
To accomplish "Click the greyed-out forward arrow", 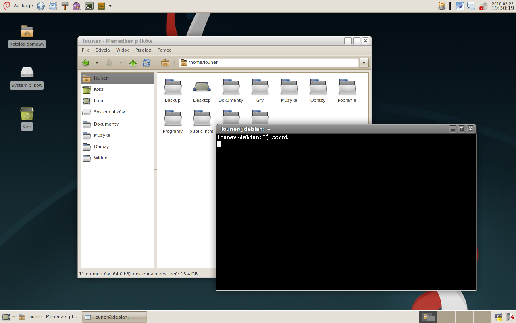I will [x=109, y=63].
